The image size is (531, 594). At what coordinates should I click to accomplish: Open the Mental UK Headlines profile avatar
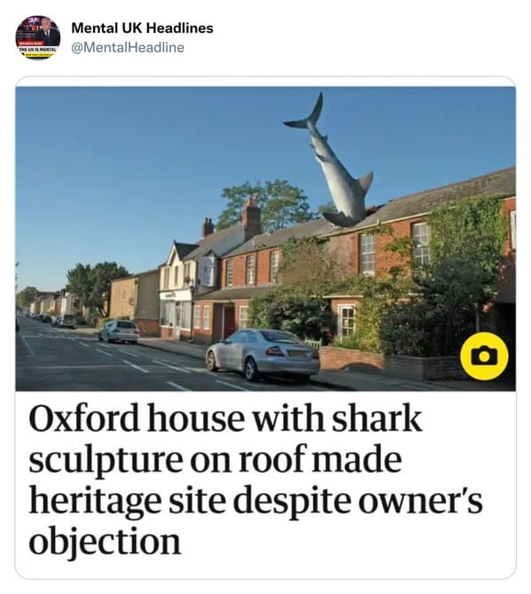click(x=38, y=37)
